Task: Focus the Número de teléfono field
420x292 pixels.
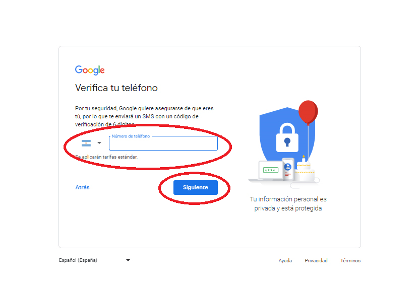Action: pyautogui.click(x=163, y=143)
